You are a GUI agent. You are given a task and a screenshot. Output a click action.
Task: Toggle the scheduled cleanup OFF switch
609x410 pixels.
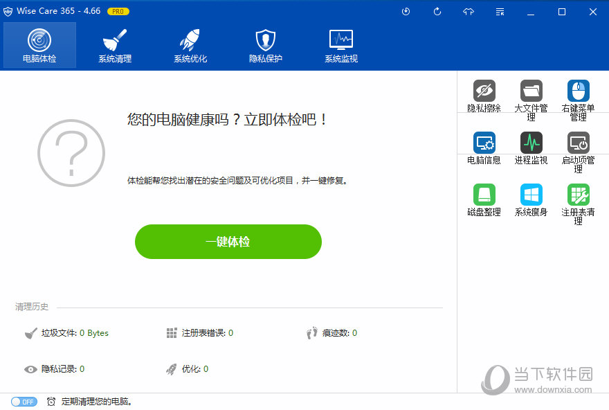(x=24, y=402)
